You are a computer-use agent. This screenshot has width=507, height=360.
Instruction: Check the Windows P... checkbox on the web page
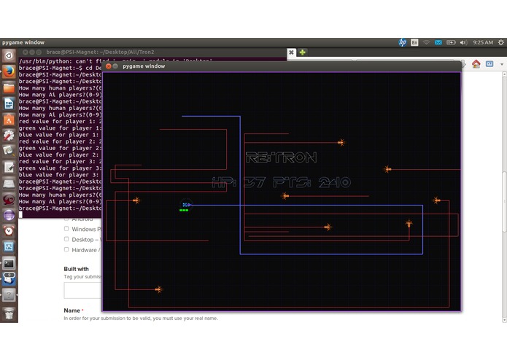tap(66, 229)
